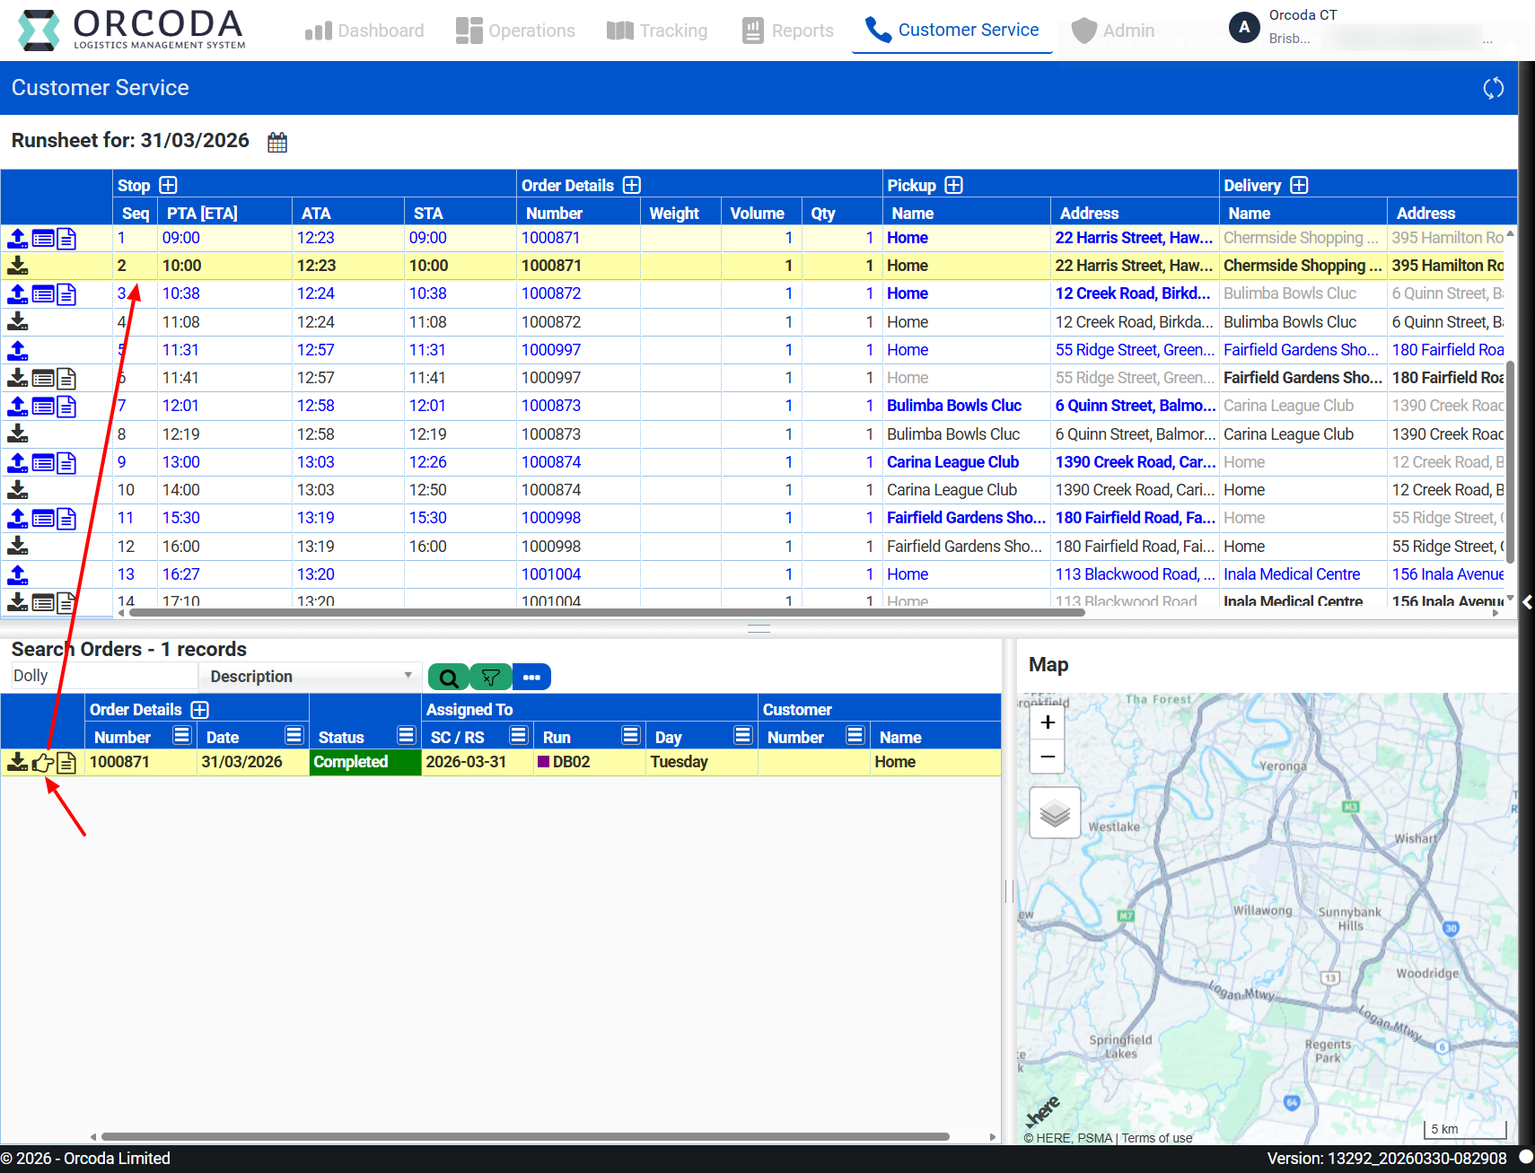The image size is (1535, 1173).
Task: Open the blue three-dots more options button
Action: (x=531, y=678)
